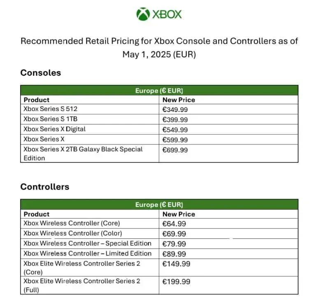Viewport: 321px width, 307px height.
Task: Select the Controllers section heading
Action: [45, 187]
